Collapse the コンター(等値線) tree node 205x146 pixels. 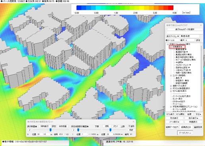click(x=171, y=75)
